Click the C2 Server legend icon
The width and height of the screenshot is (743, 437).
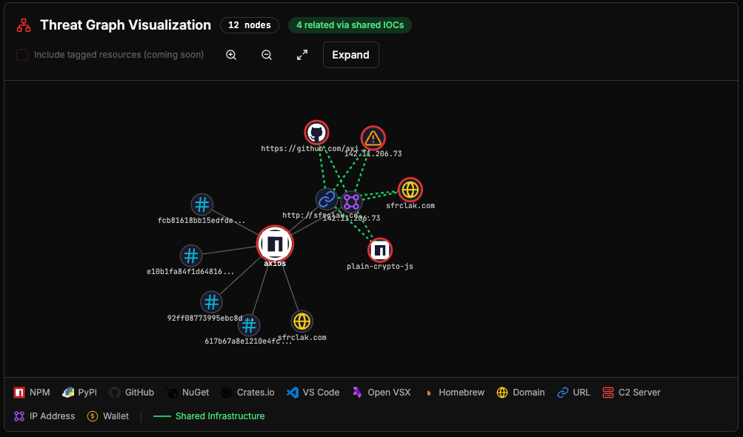608,393
